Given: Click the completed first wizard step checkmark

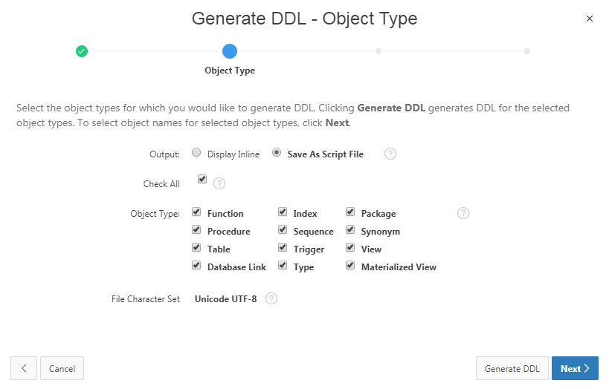Looking at the screenshot, I should click(82, 51).
